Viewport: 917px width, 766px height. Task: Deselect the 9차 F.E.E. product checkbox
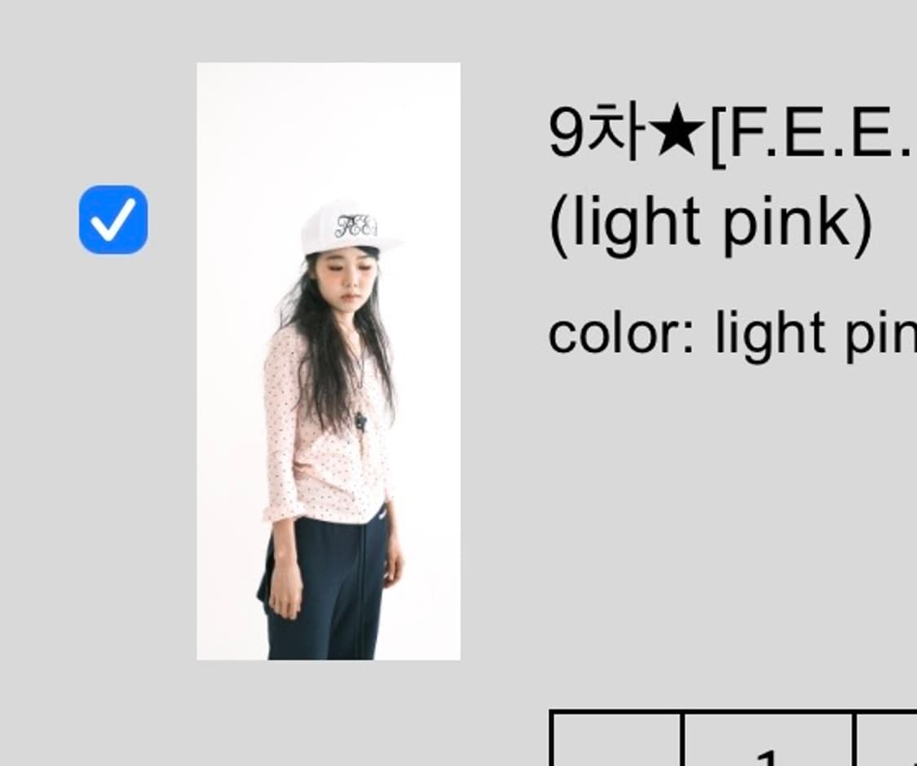click(x=113, y=219)
